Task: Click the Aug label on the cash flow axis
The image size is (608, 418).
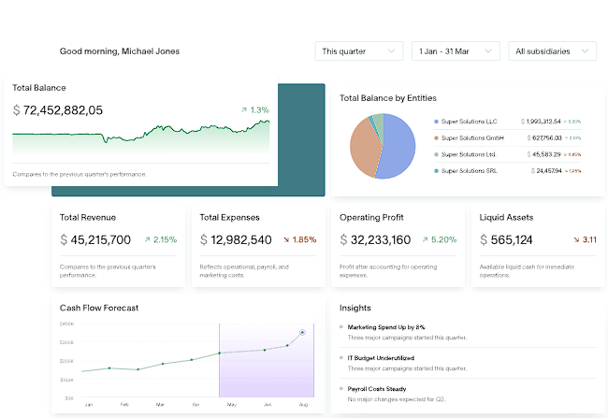Action: (x=303, y=404)
